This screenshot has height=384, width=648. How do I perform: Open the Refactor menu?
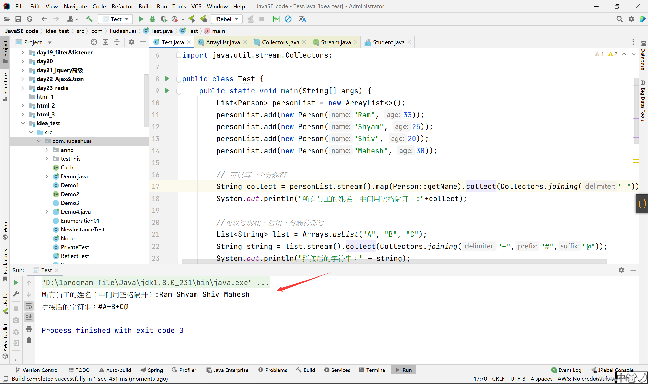click(122, 6)
